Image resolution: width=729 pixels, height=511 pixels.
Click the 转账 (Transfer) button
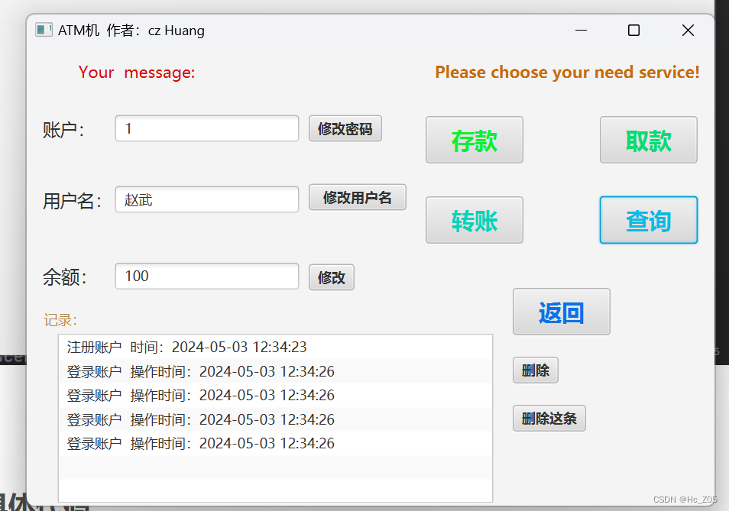click(474, 220)
